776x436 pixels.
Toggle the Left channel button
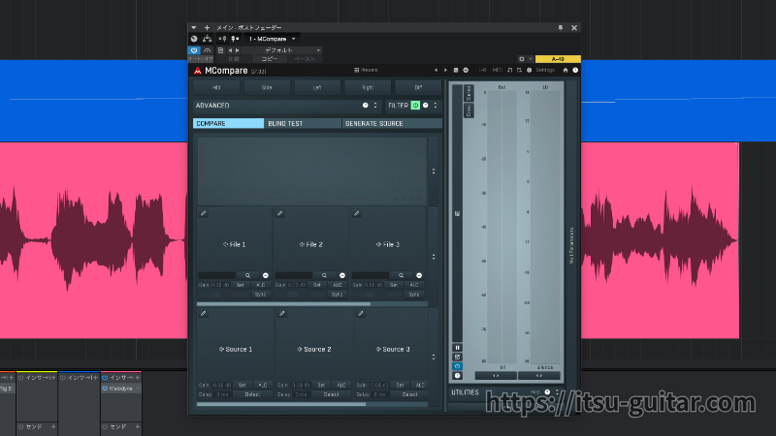tap(317, 87)
